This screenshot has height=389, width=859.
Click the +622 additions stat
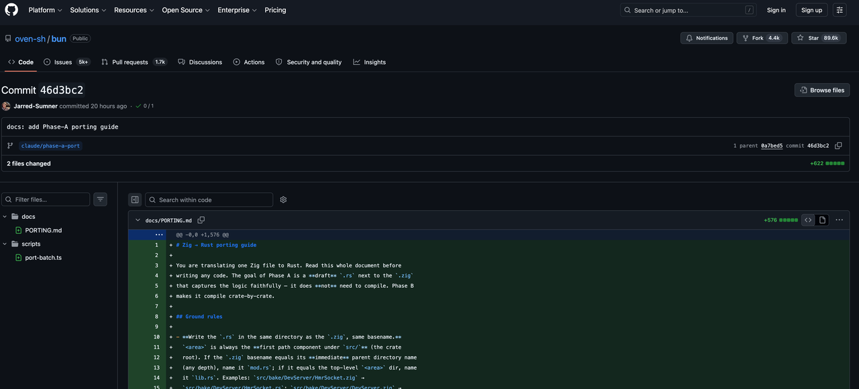tap(816, 163)
